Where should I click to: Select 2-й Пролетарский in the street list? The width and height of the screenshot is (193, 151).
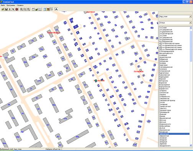point(166,34)
